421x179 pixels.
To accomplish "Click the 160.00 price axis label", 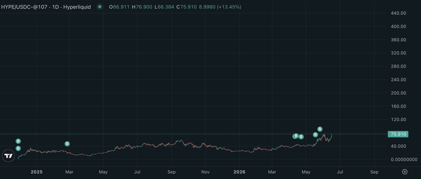I will click(398, 106).
